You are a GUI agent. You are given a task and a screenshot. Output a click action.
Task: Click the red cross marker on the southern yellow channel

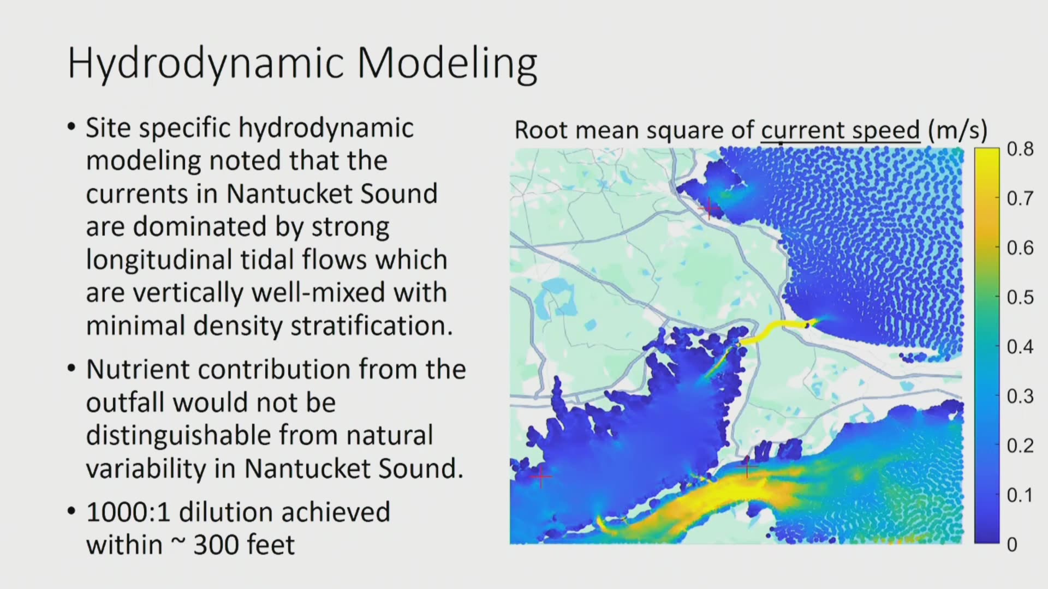tap(747, 467)
